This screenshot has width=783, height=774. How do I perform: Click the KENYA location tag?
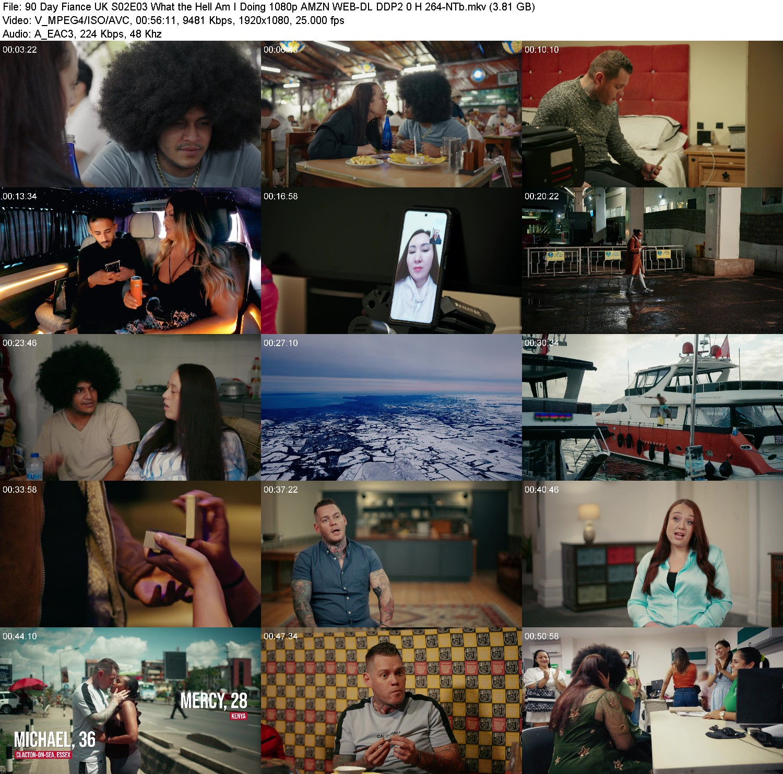coord(239,716)
